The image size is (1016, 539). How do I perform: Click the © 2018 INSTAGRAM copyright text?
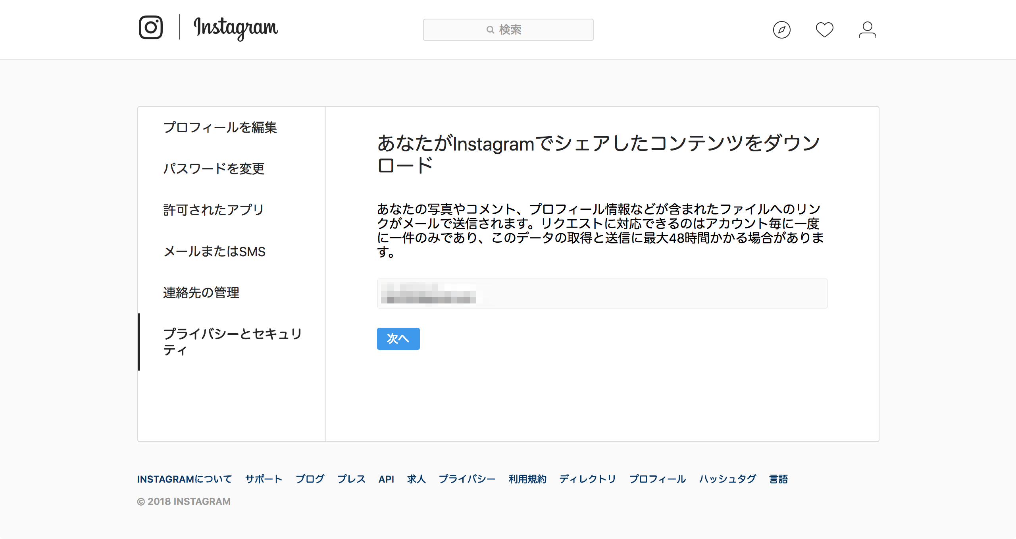tap(184, 501)
